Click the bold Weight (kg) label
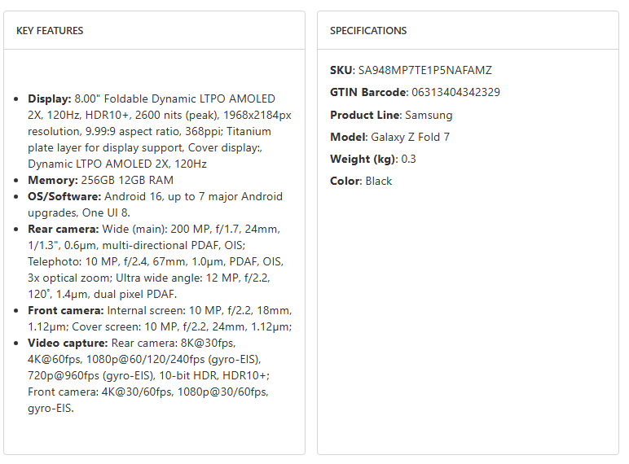 tap(363, 159)
